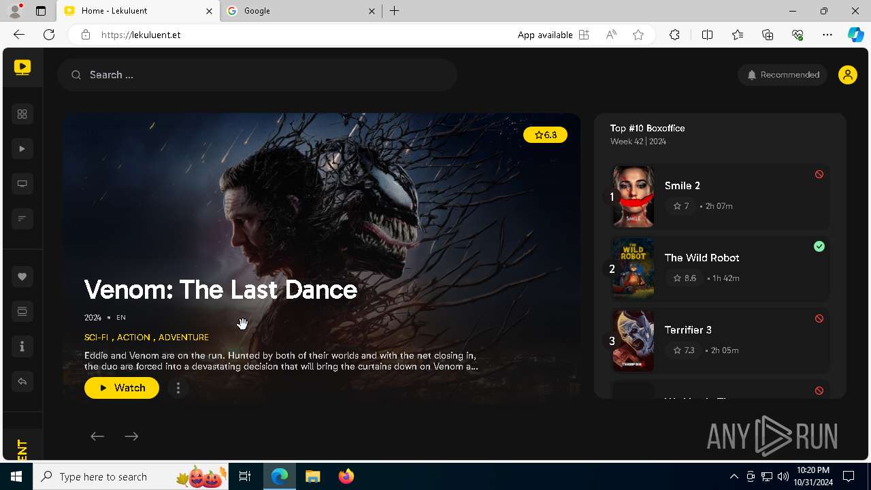Go to previous slide with left arrow
The image size is (871, 490).
pos(97,436)
